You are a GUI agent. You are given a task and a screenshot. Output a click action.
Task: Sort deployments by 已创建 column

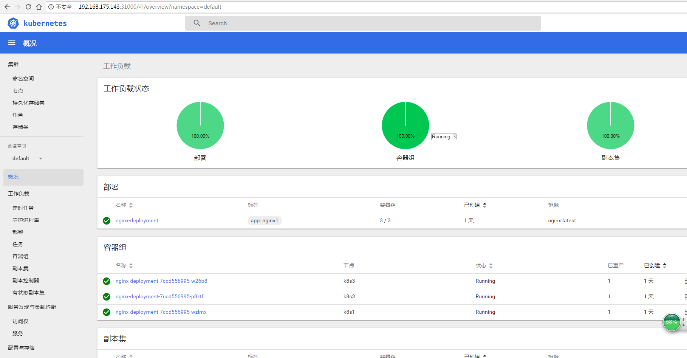(x=475, y=205)
